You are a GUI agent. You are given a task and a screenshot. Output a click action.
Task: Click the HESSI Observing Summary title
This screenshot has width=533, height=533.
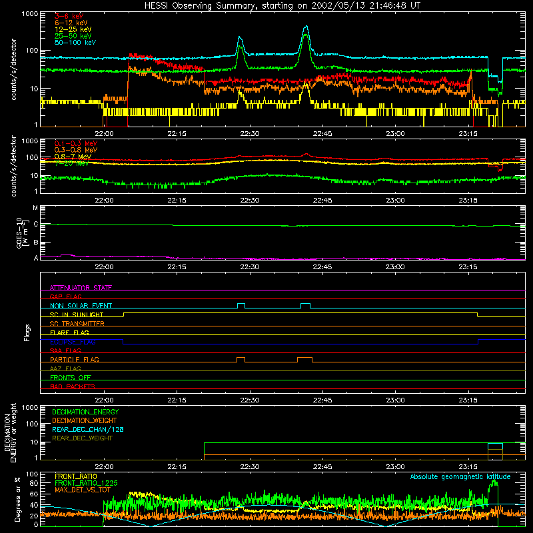[x=282, y=6]
